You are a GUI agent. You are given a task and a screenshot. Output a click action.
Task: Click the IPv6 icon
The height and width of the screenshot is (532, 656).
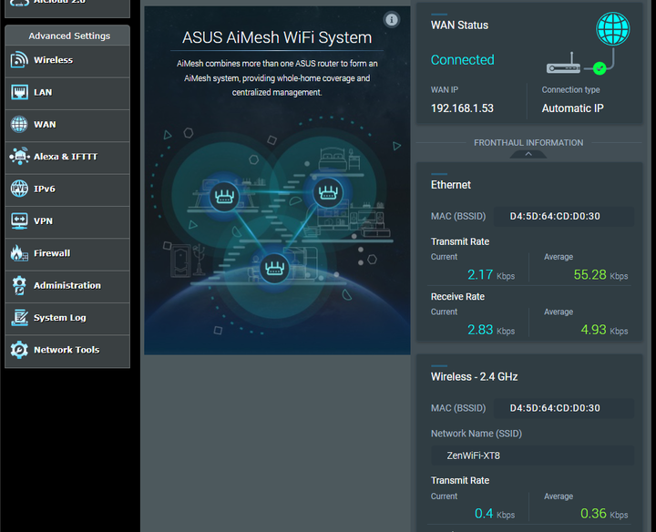[x=19, y=189]
